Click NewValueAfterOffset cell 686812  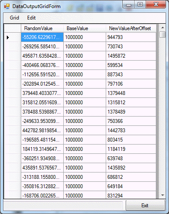click(x=131, y=177)
